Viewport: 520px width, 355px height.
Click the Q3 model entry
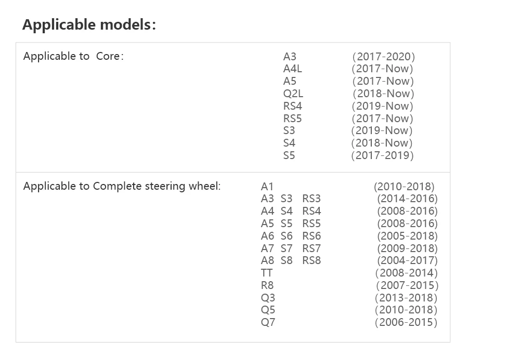pos(268,298)
